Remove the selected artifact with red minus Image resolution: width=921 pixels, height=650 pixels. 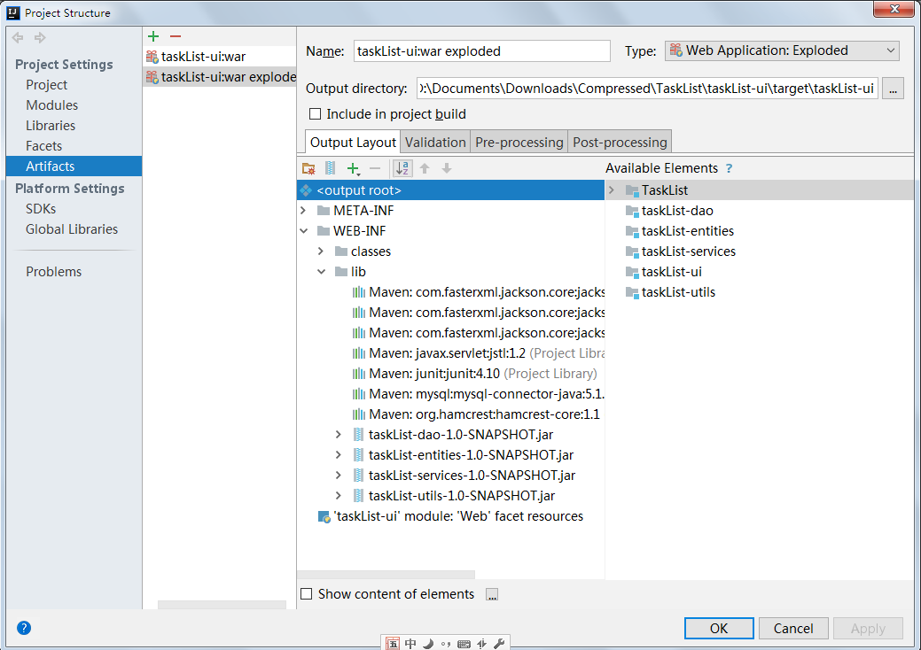tap(175, 36)
